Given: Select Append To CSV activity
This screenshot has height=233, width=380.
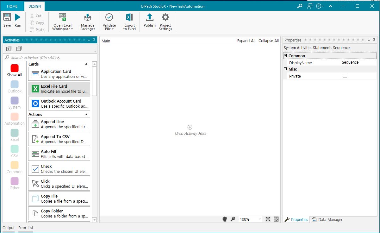Looking at the screenshot, I should tap(59, 139).
